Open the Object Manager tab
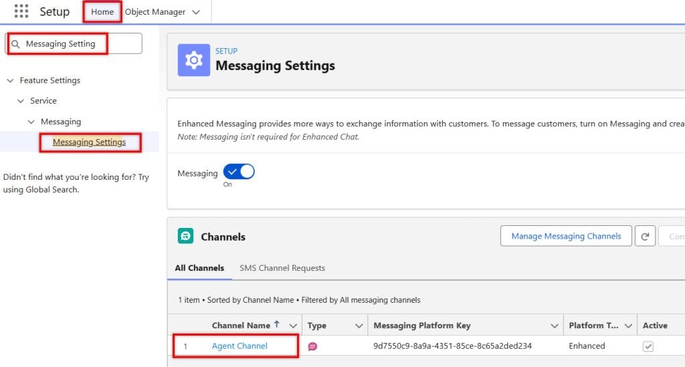Screen dimensions: 685x367 [x=155, y=12]
